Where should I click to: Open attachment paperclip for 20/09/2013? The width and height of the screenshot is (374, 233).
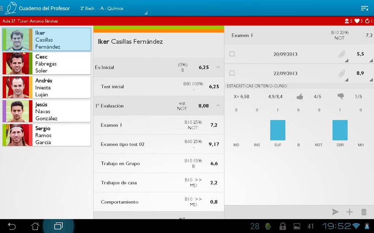point(341,54)
